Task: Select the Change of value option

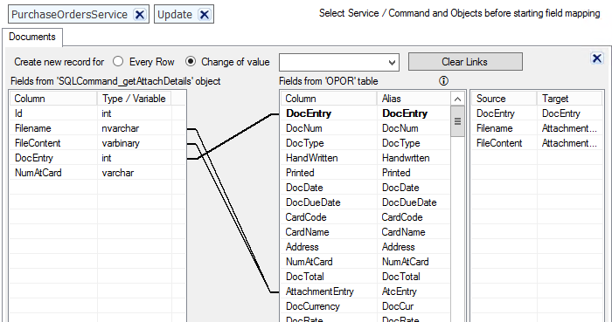Action: [x=191, y=61]
